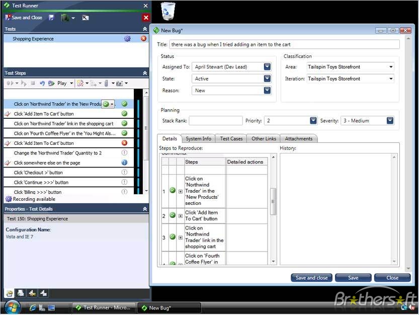419x315 pixels.
Task: Open the Area dropdown
Action: pyautogui.click(x=391, y=67)
